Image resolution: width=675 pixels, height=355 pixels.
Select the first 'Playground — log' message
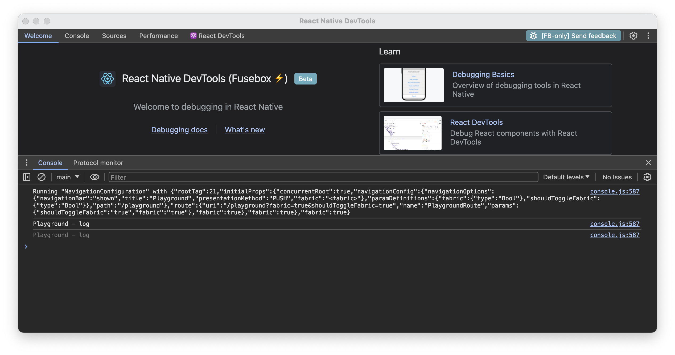pos(61,224)
